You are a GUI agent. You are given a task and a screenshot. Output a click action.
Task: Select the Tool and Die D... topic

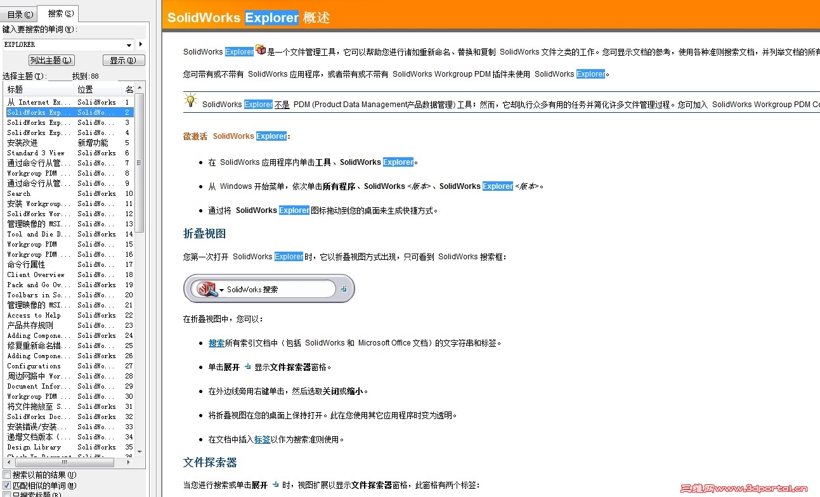(x=70, y=234)
